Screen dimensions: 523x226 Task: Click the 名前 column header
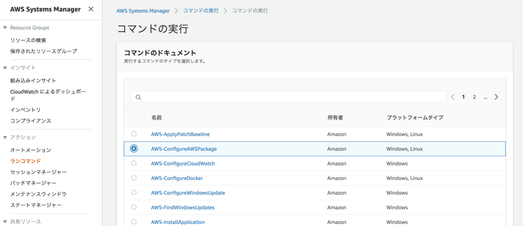(x=157, y=117)
